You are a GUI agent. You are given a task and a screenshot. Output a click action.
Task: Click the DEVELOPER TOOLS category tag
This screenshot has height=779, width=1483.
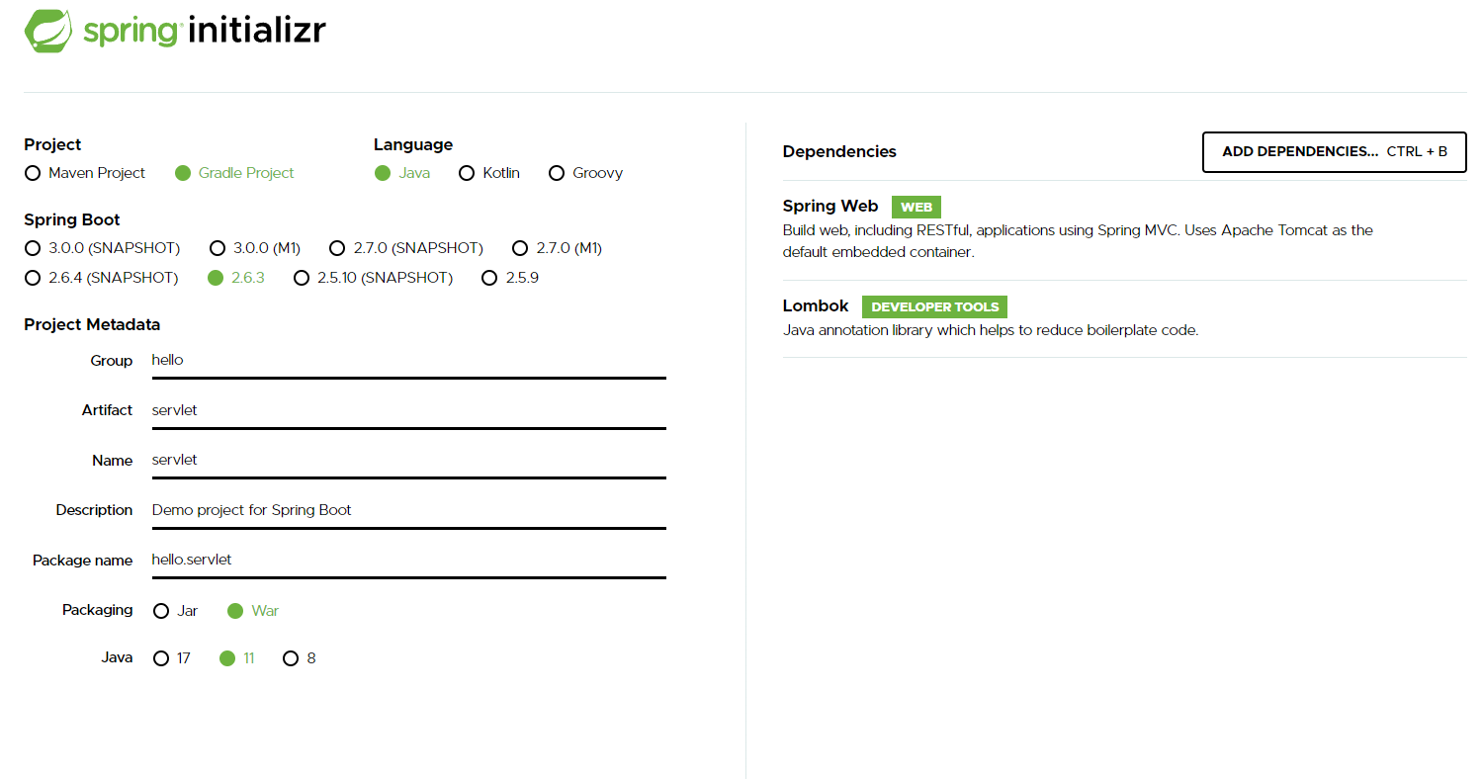pos(935,307)
